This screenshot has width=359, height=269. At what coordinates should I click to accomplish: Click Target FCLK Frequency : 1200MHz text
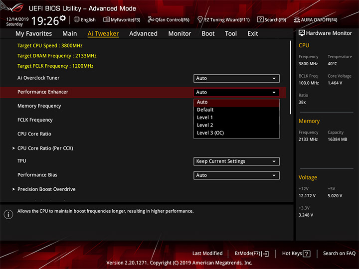coord(55,66)
